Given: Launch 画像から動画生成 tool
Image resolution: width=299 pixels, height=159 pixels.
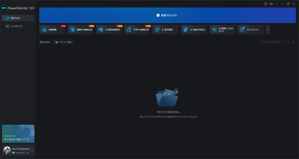Looking at the screenshot, I should pyautogui.click(x=81, y=30).
